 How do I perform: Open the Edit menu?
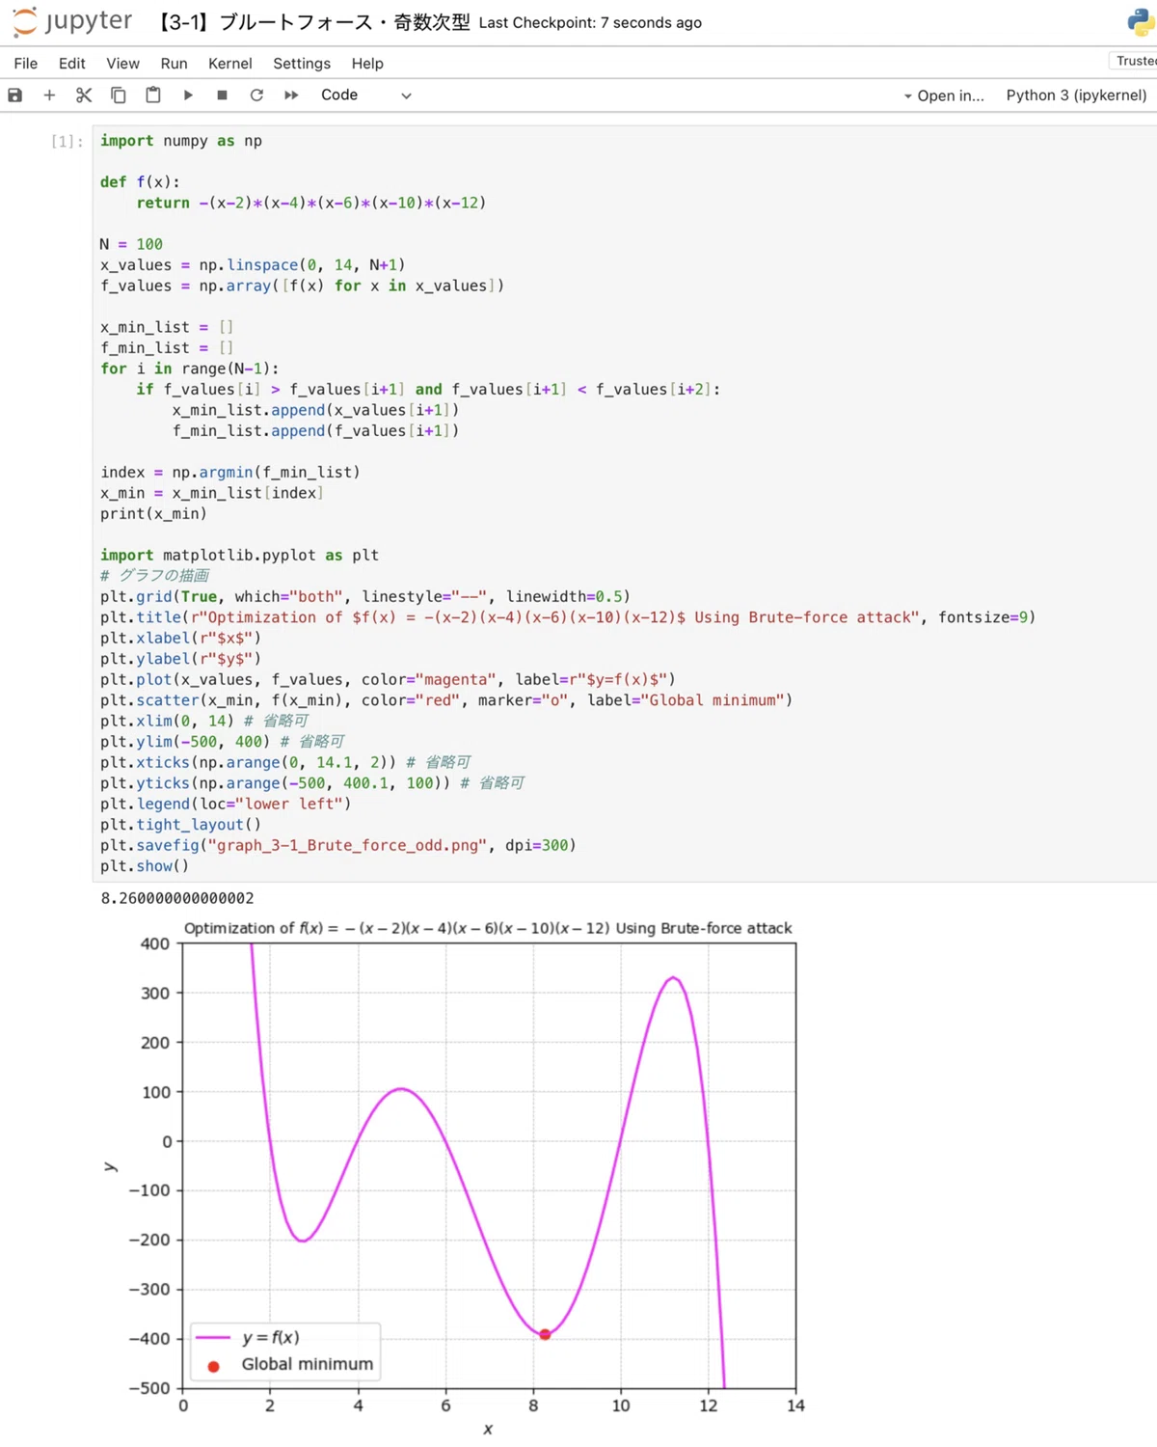(x=72, y=64)
